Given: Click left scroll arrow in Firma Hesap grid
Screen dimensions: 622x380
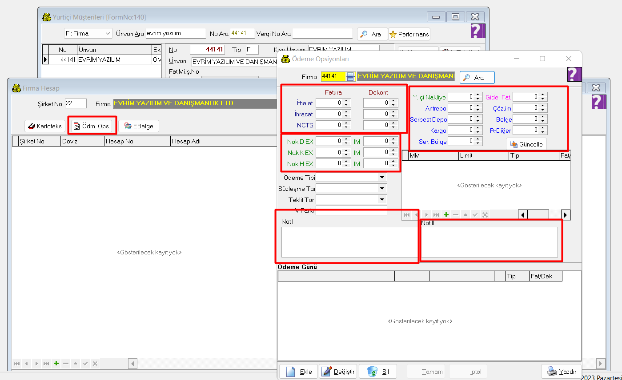Looking at the screenshot, I should click(132, 364).
